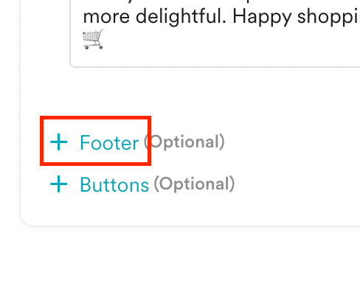
Task: Open the Footer label link
Action: coord(109,142)
